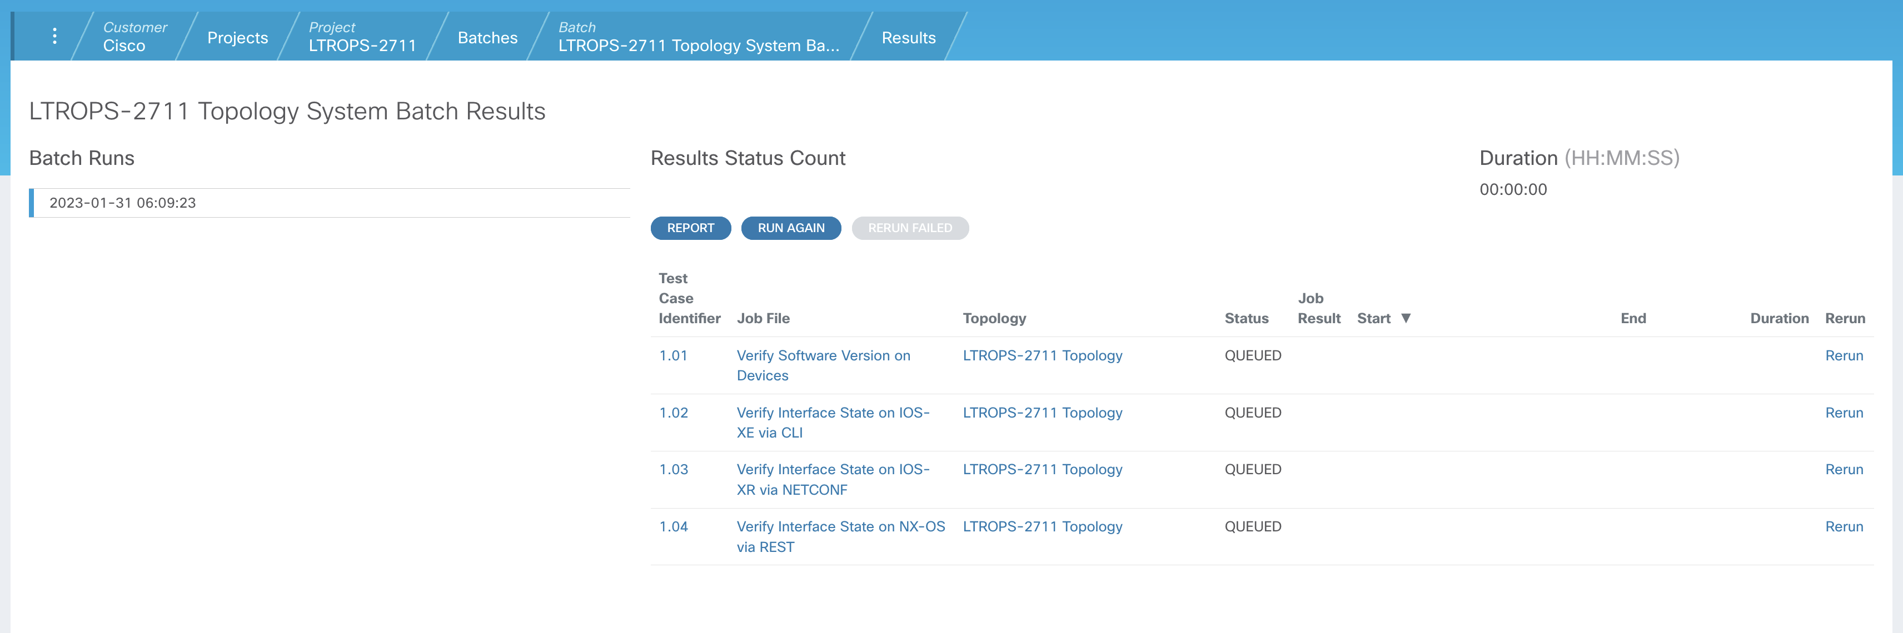Image resolution: width=1903 pixels, height=633 pixels.
Task: Click the LTROPS-2711 Topology System Batch Results title
Action: tap(287, 112)
